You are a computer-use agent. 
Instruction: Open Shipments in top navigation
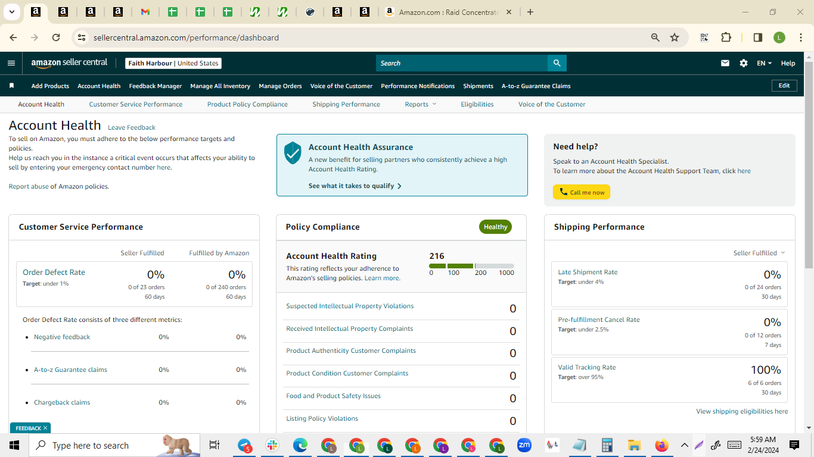(x=479, y=86)
